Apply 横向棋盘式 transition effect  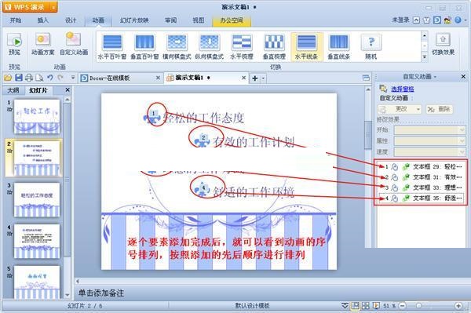177,47
